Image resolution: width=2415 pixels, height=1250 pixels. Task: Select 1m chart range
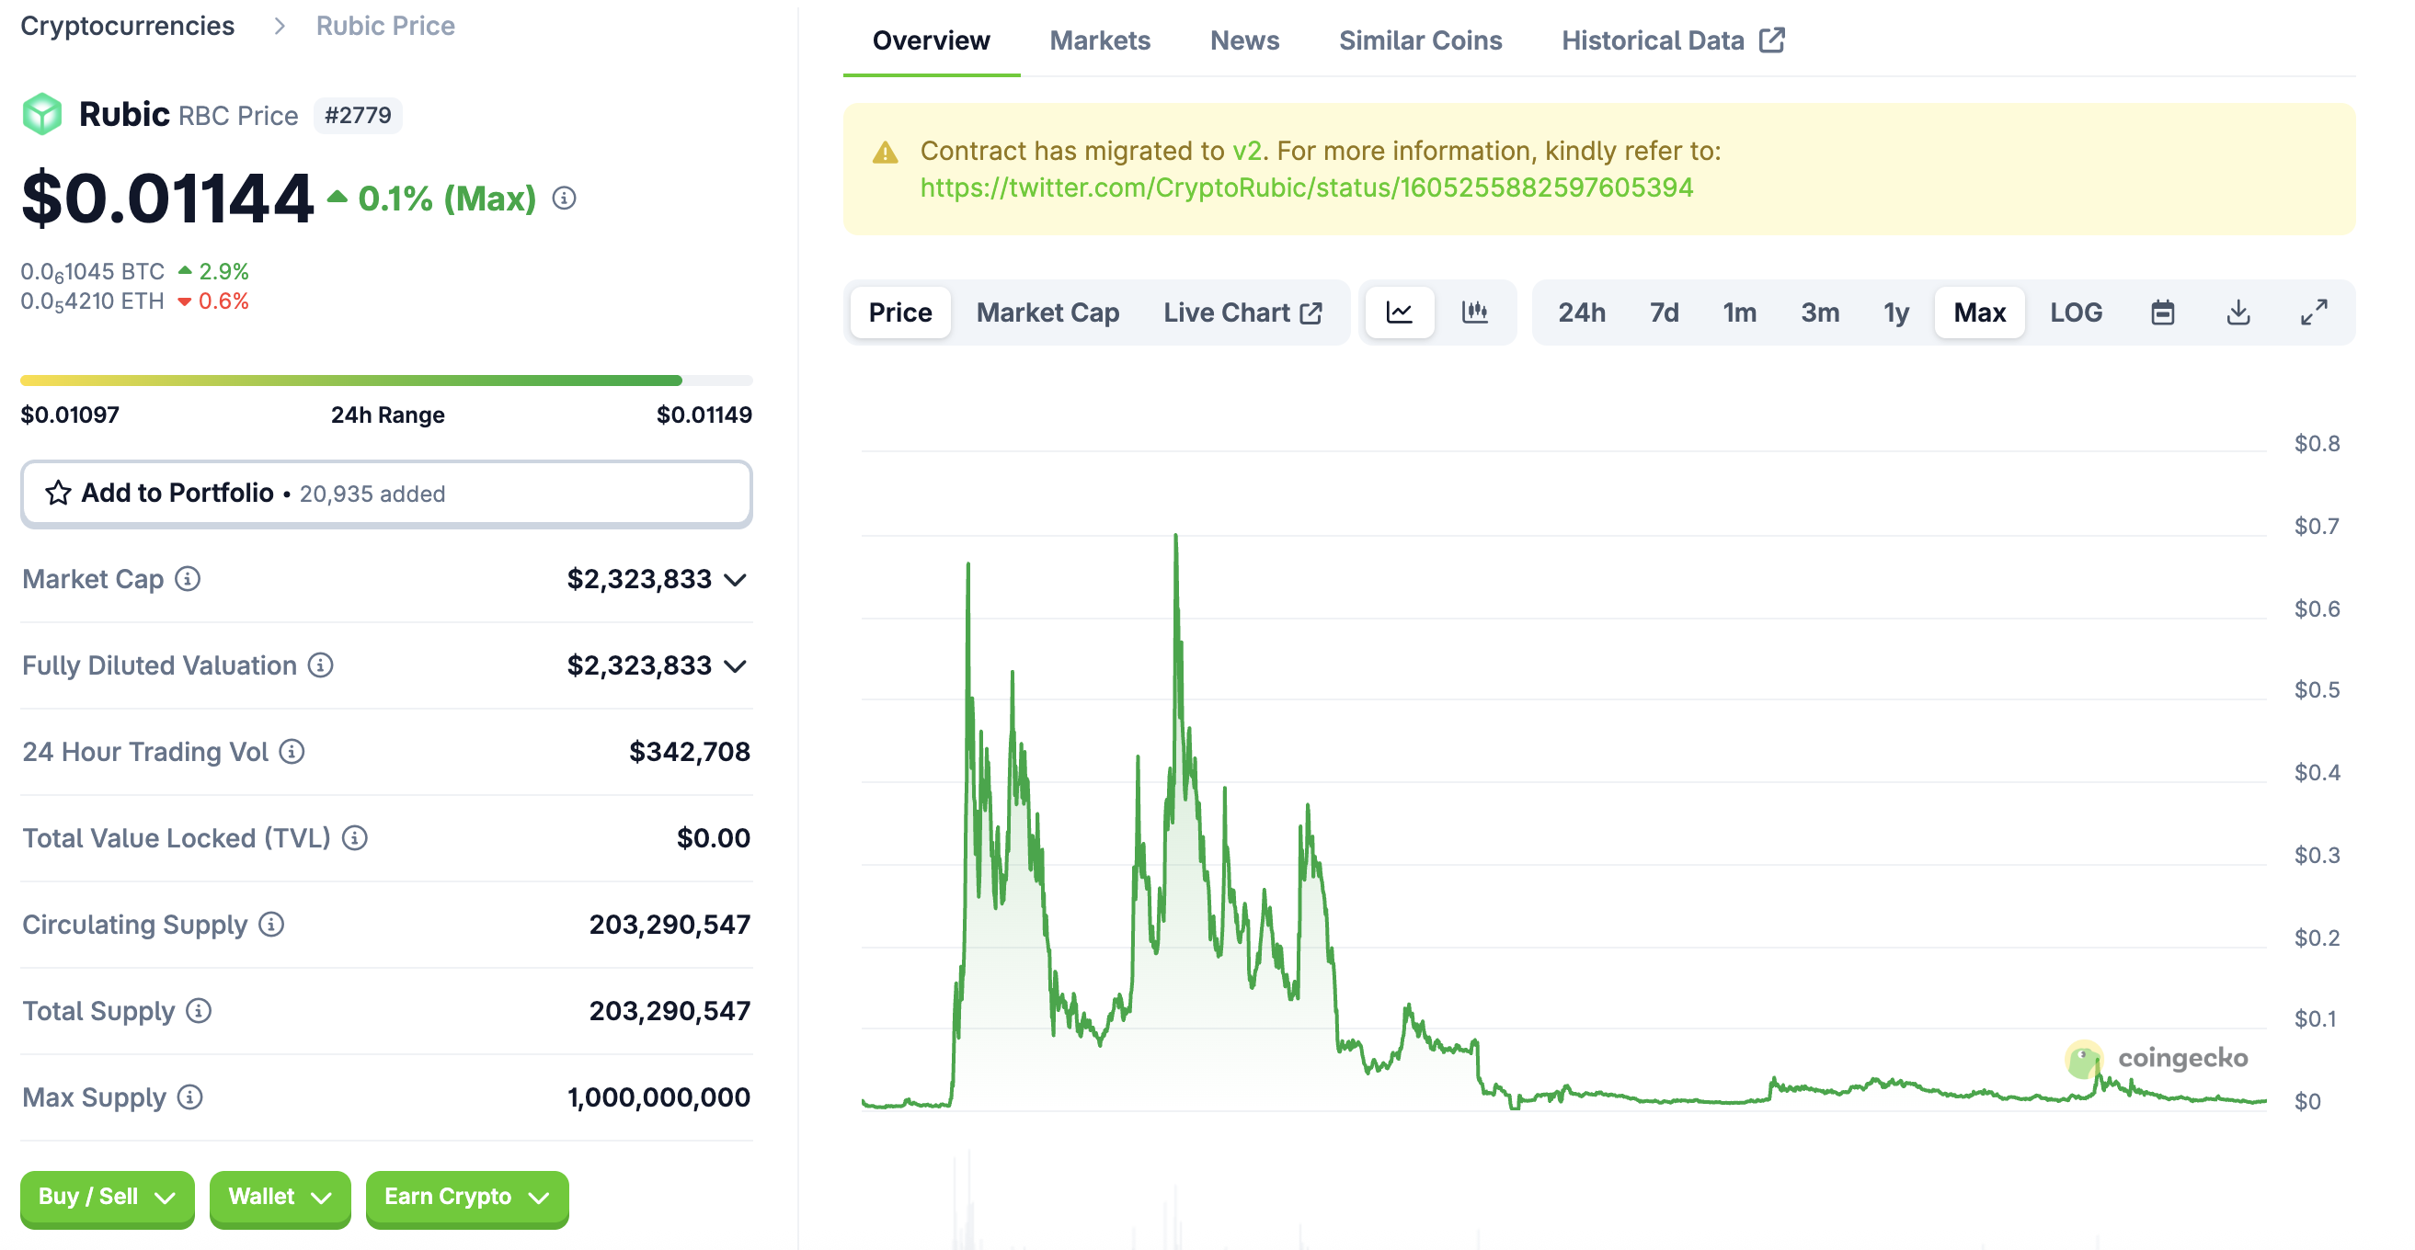1740,312
